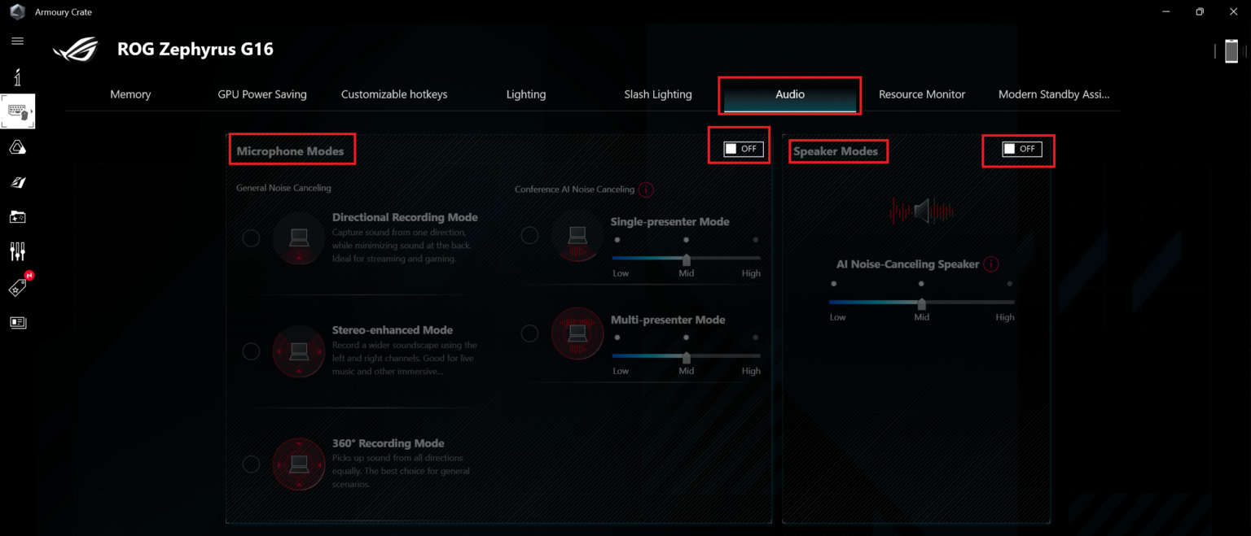
Task: Set AI Noise-Canceling Speaker slider to High
Action: (x=1010, y=303)
